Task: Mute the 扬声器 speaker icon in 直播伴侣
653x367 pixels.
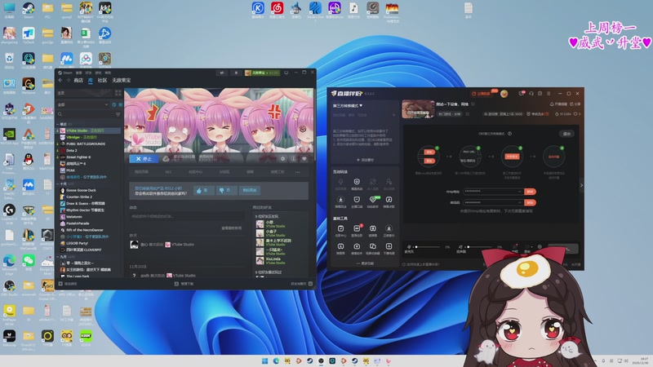Action: click(460, 247)
